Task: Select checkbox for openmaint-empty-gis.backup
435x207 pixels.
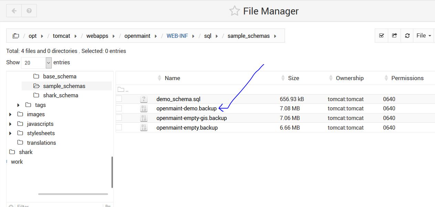Action: 119,118
